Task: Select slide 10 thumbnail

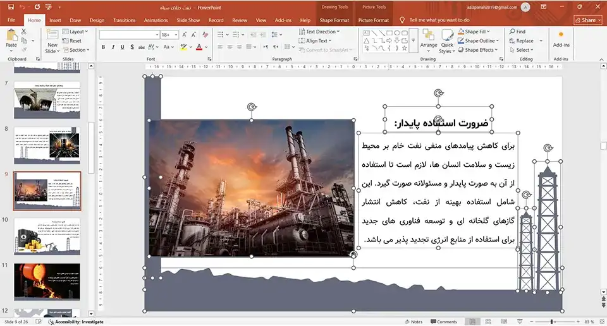Action: click(47, 236)
